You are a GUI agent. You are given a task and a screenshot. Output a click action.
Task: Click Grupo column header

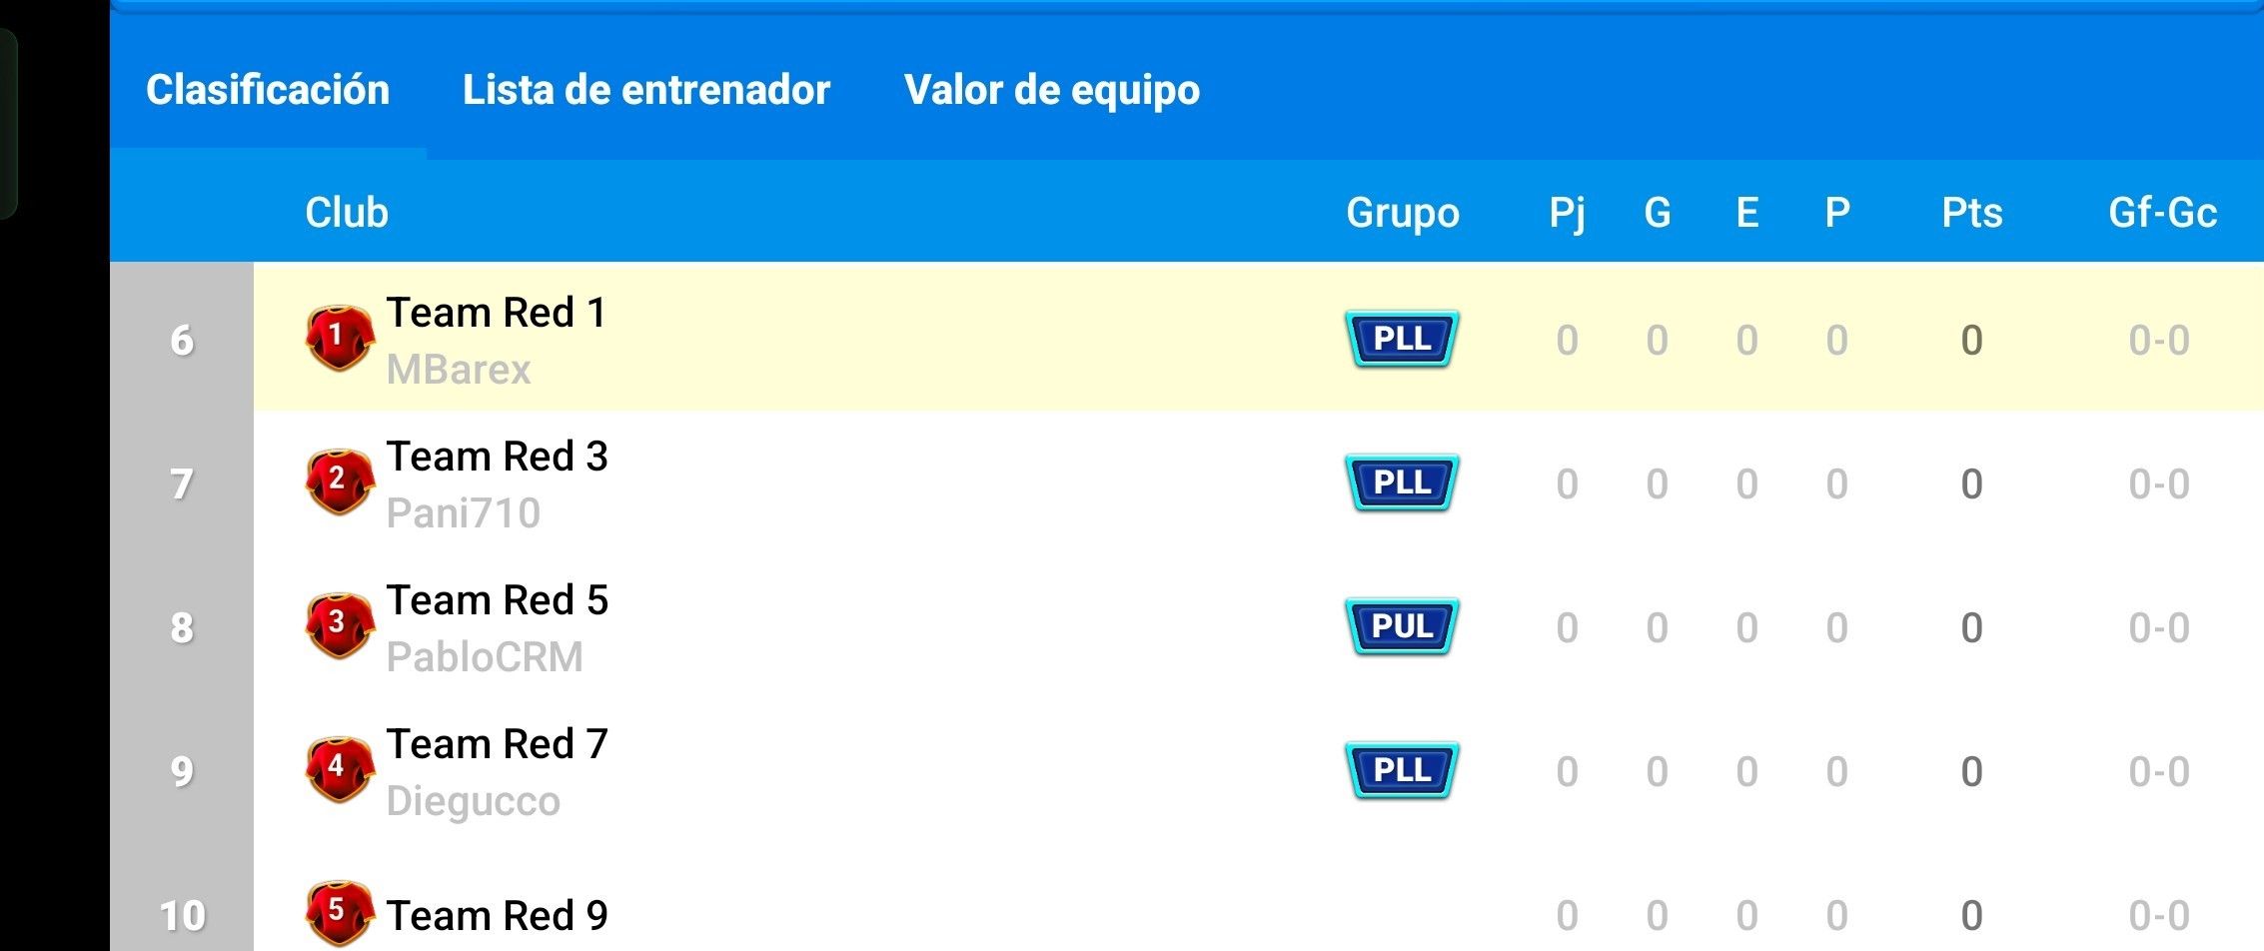tap(1402, 213)
